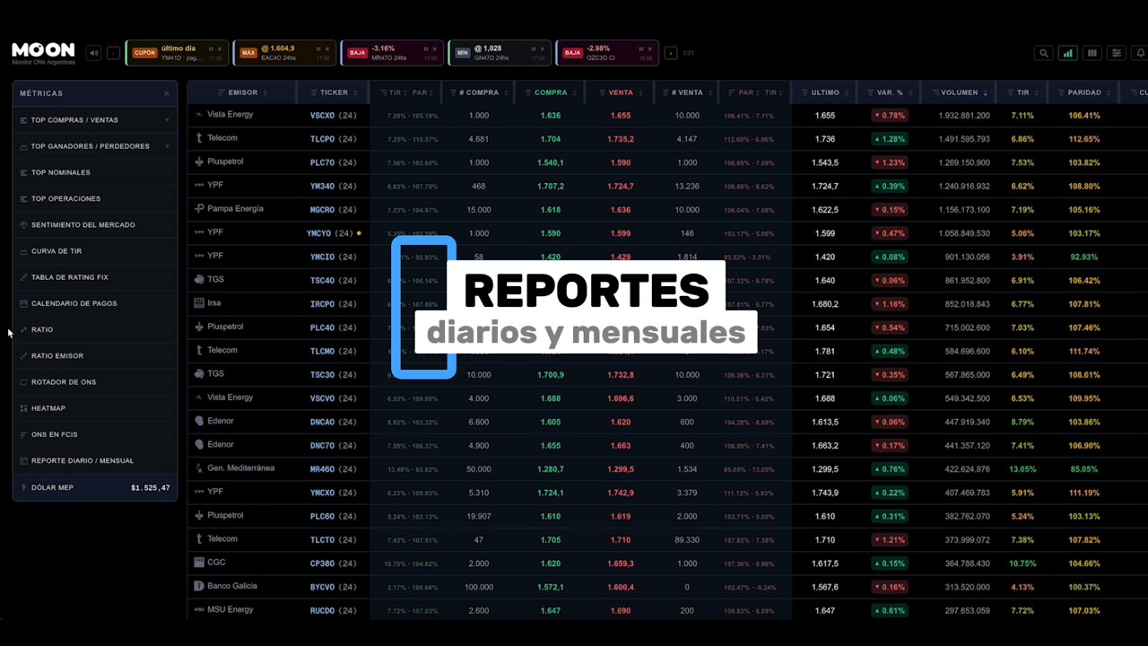
Task: Sort table by Ticker column
Action: tap(334, 92)
